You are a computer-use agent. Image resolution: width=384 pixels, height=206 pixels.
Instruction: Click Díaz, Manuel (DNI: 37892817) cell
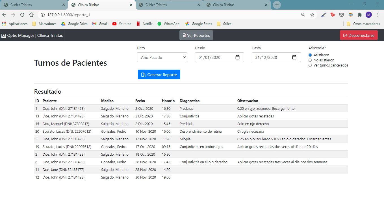pos(66,124)
